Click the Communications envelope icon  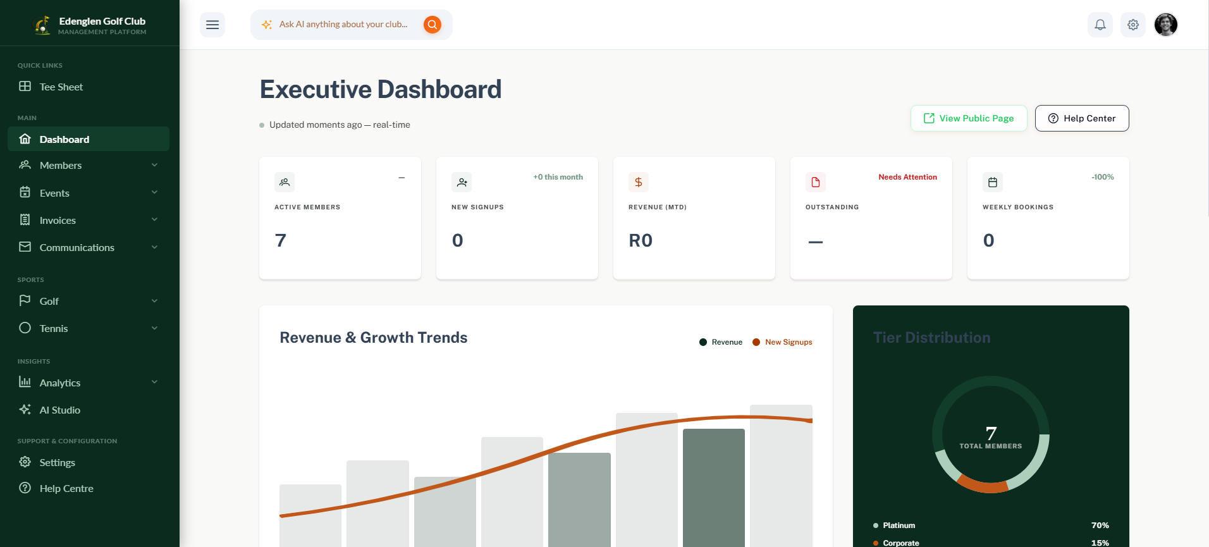pyautogui.click(x=25, y=247)
